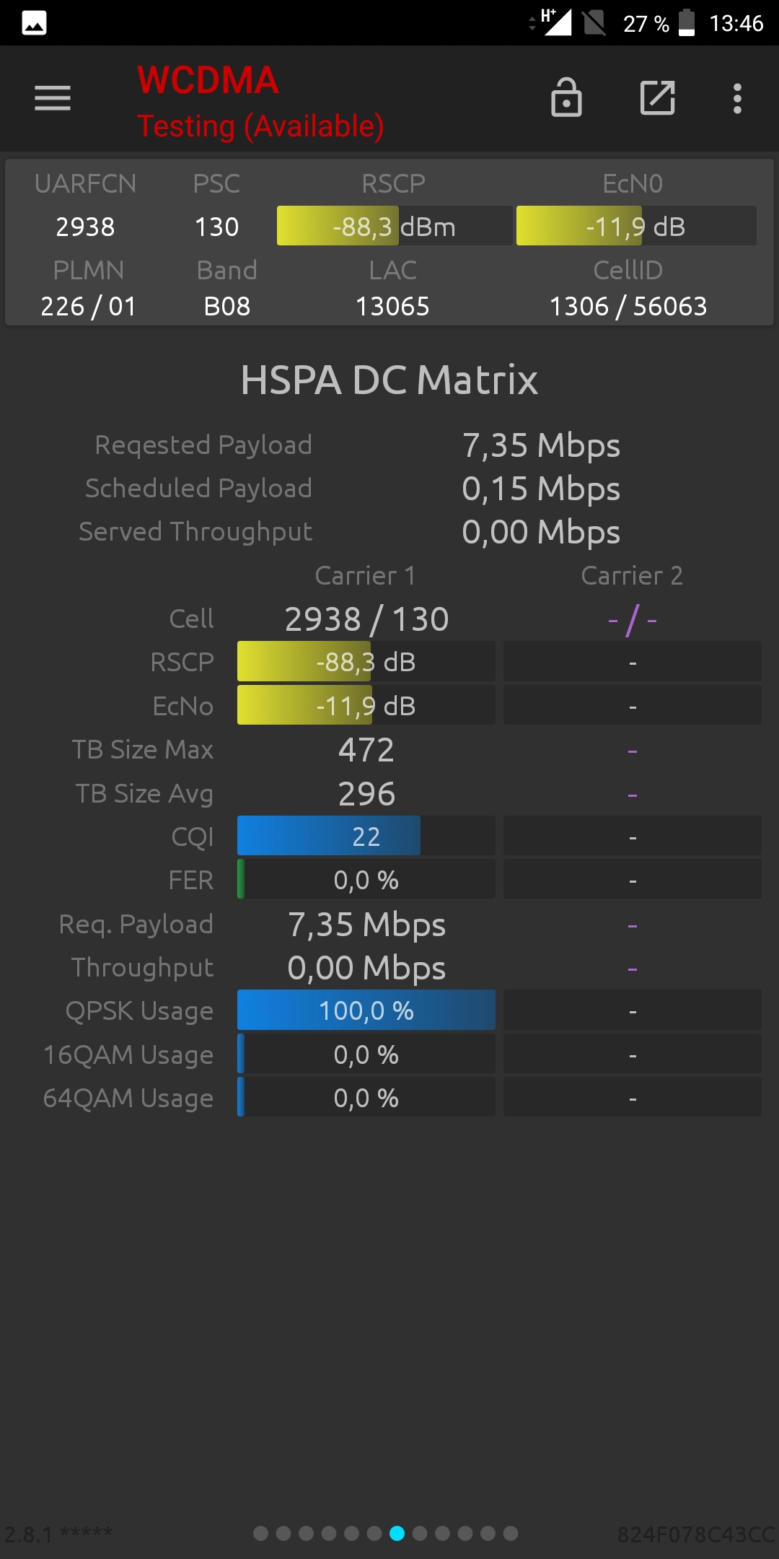Tap the top RSCP -88,3 dBm bar
This screenshot has height=1559, width=779.
pos(395,226)
